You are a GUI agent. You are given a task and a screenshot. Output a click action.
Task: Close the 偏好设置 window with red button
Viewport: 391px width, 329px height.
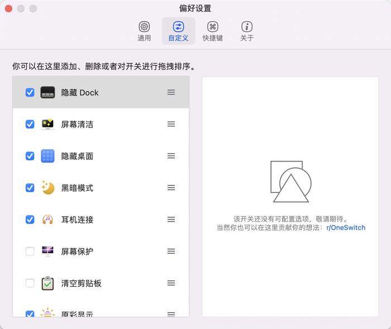(8, 9)
